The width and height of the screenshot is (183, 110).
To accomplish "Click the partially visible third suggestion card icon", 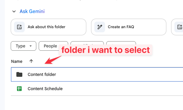I will pyautogui.click(x=179, y=27).
